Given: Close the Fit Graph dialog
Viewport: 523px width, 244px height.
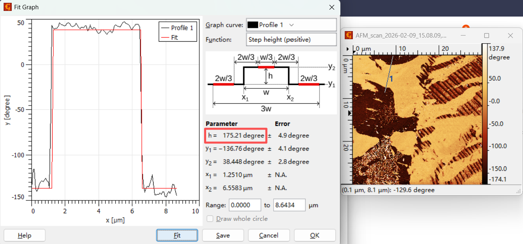Looking at the screenshot, I should [x=332, y=7].
